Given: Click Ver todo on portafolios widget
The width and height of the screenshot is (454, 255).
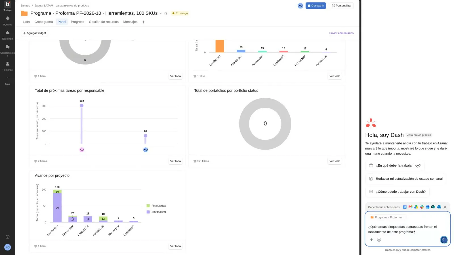Looking at the screenshot, I should click(335, 161).
